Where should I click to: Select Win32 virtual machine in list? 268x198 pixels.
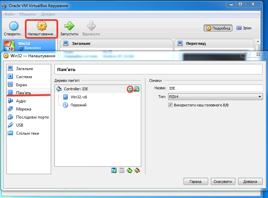pos(29,45)
